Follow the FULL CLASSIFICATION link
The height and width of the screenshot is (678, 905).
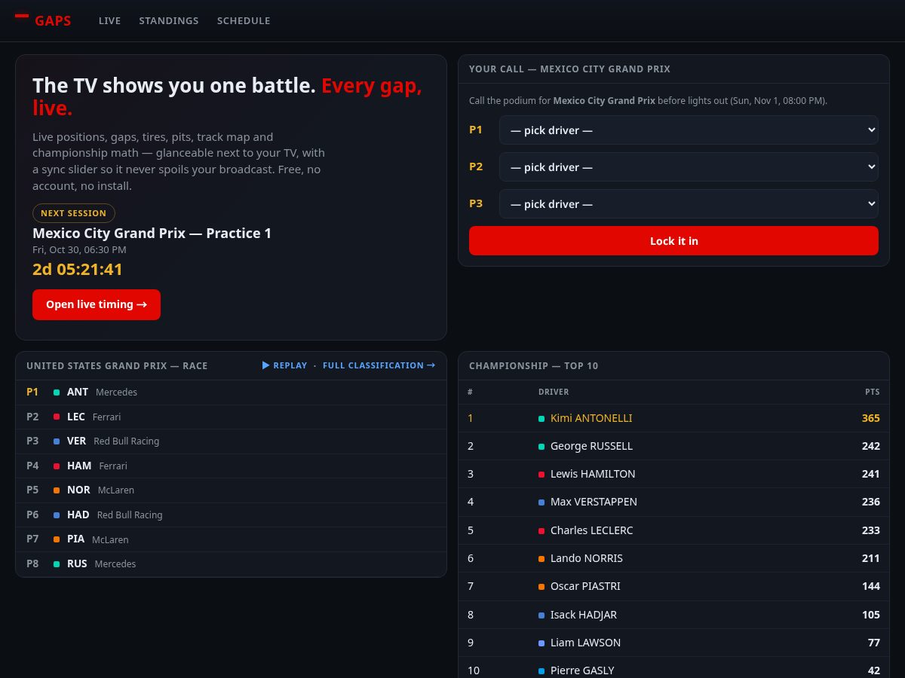pos(379,365)
